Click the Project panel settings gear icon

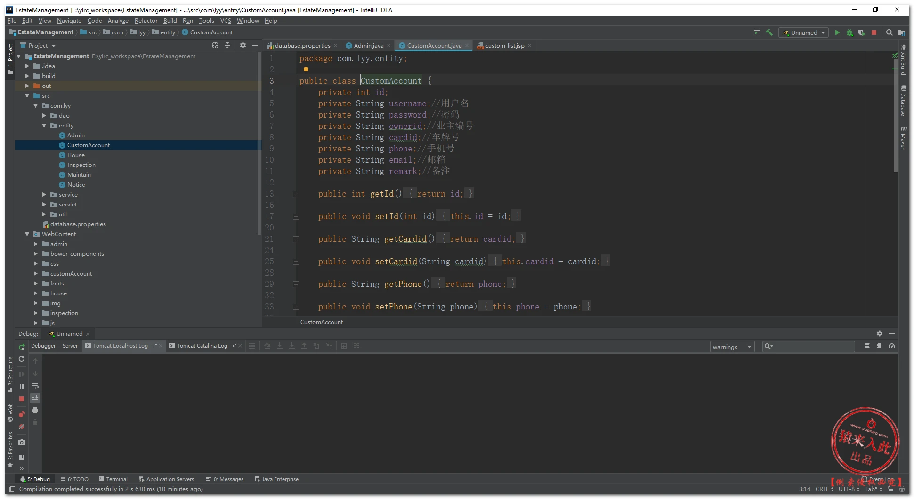click(x=243, y=45)
